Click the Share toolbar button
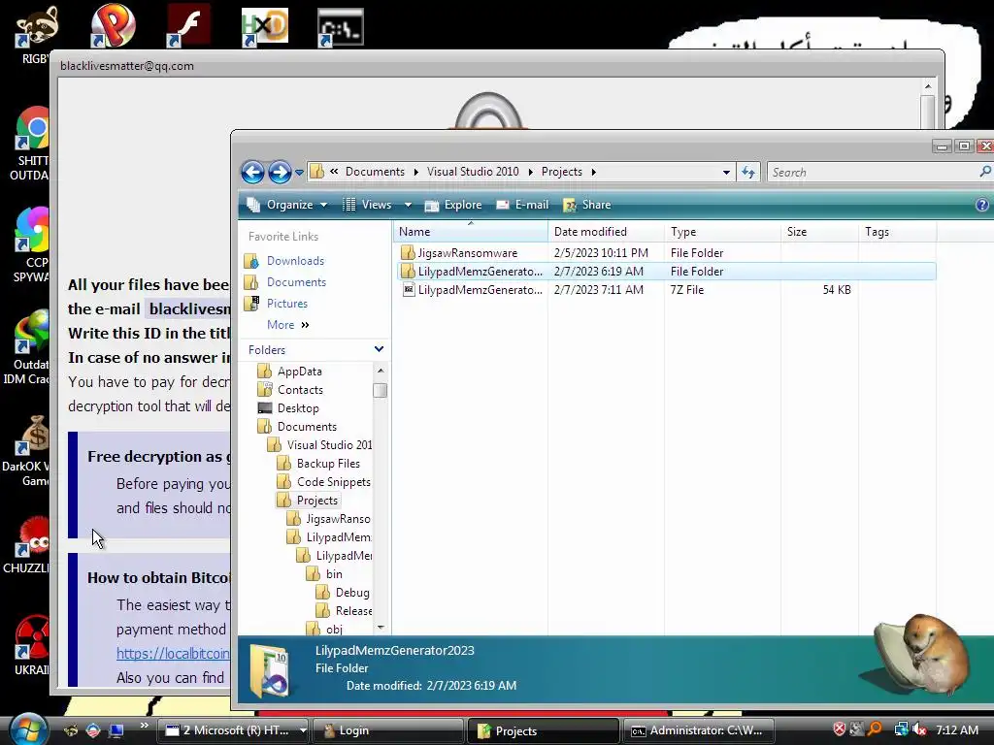 click(x=587, y=205)
